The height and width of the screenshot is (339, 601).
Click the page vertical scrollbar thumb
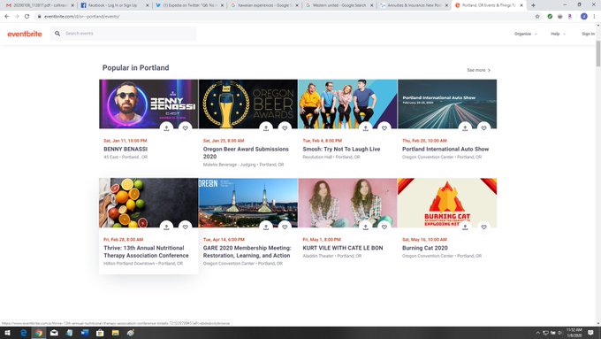pyautogui.click(x=598, y=53)
